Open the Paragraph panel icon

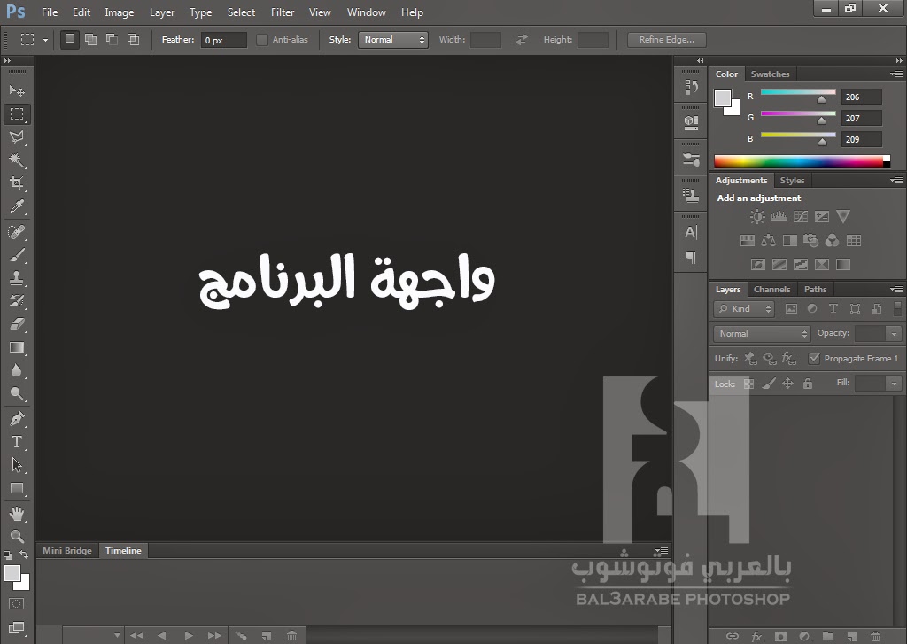coord(691,257)
